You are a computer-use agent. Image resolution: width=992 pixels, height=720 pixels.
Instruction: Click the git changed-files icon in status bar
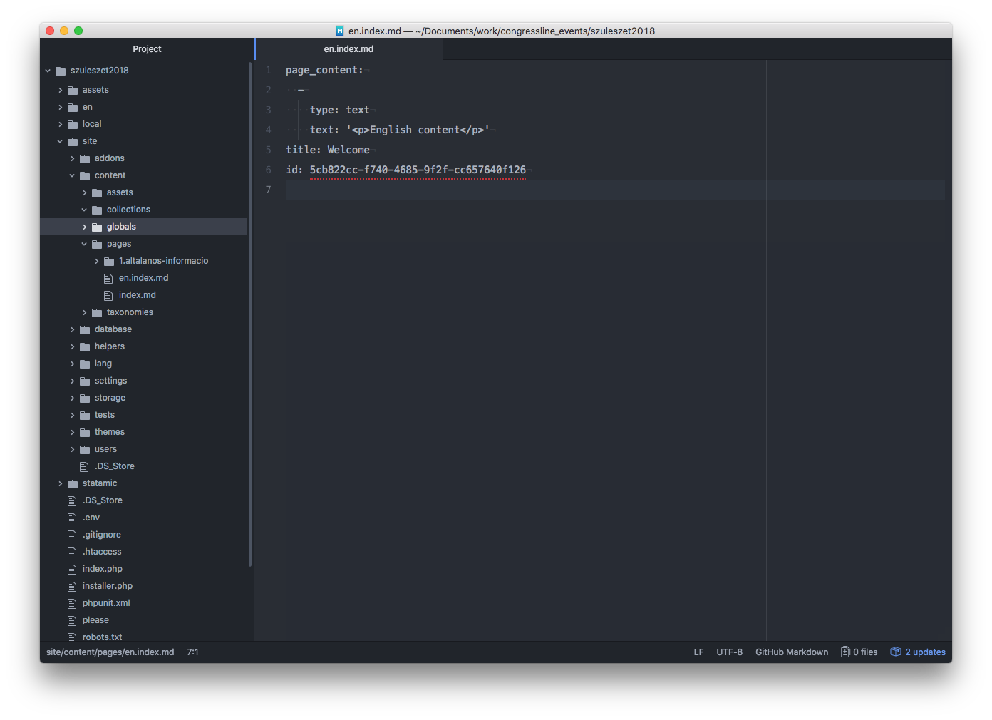click(x=845, y=652)
